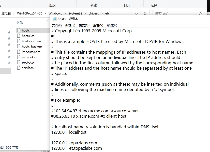Image resolution: width=210 pixels, height=152 pixels.
Task: Click the #102.54.94.97 rhino.acme.com line
Action: point(95,111)
